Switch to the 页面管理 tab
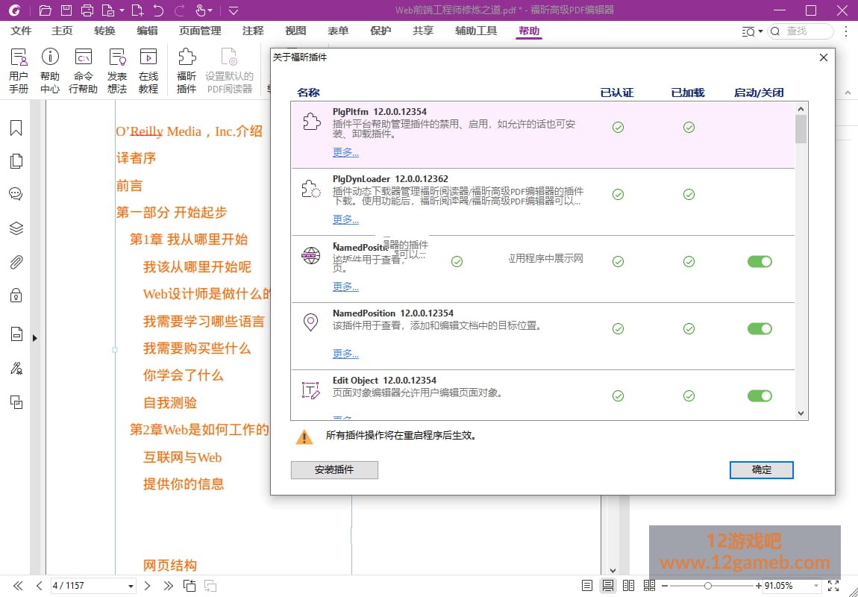The height and width of the screenshot is (597, 858). (200, 31)
